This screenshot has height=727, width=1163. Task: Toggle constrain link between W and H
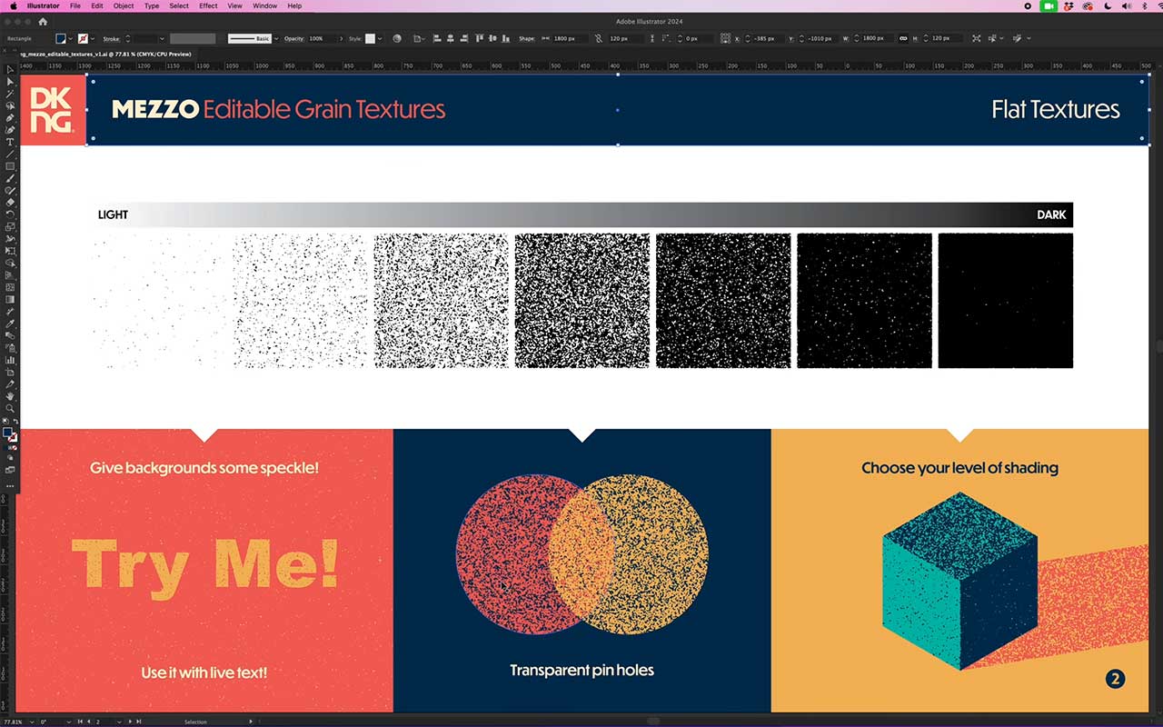click(903, 38)
